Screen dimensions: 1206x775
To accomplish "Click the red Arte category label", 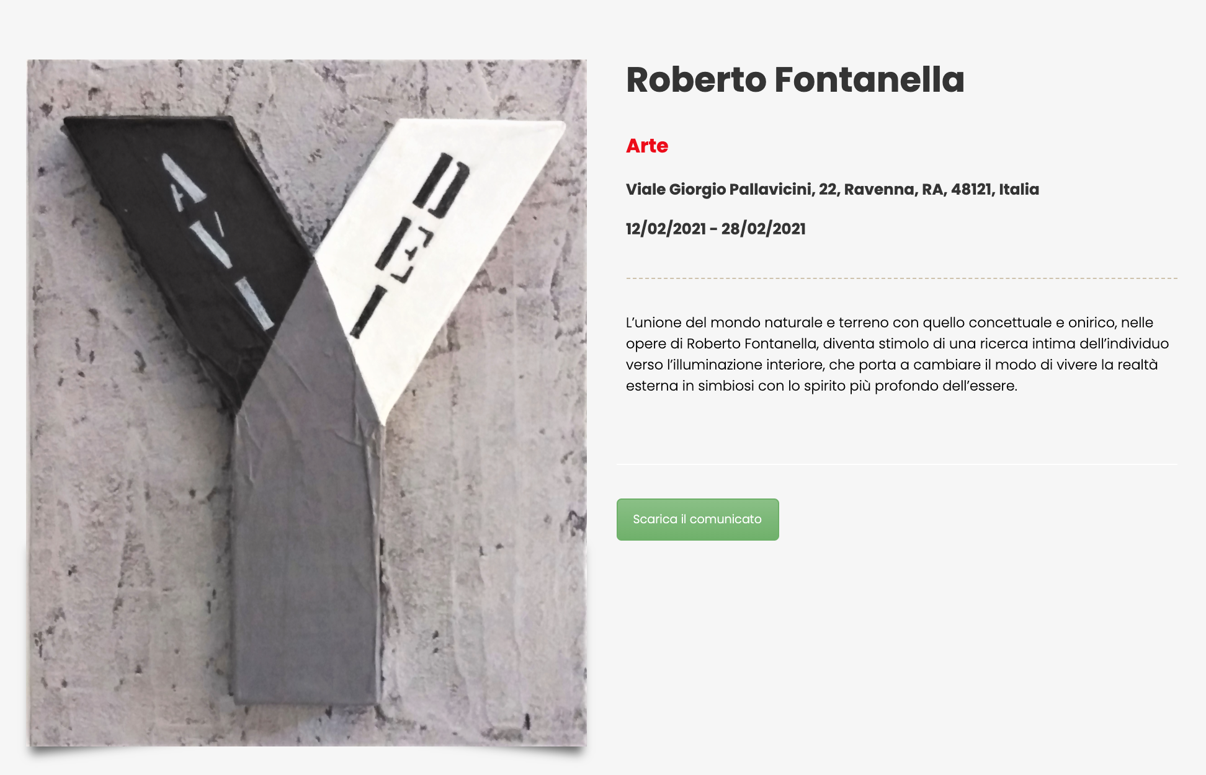I will [x=647, y=146].
